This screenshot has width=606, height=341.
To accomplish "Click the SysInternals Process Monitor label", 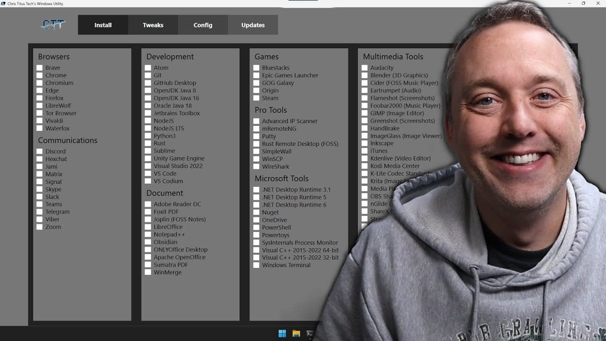I will [x=300, y=242].
